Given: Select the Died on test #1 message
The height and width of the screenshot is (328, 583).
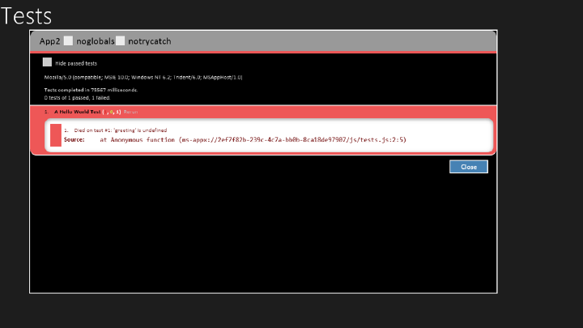Looking at the screenshot, I should click(121, 130).
